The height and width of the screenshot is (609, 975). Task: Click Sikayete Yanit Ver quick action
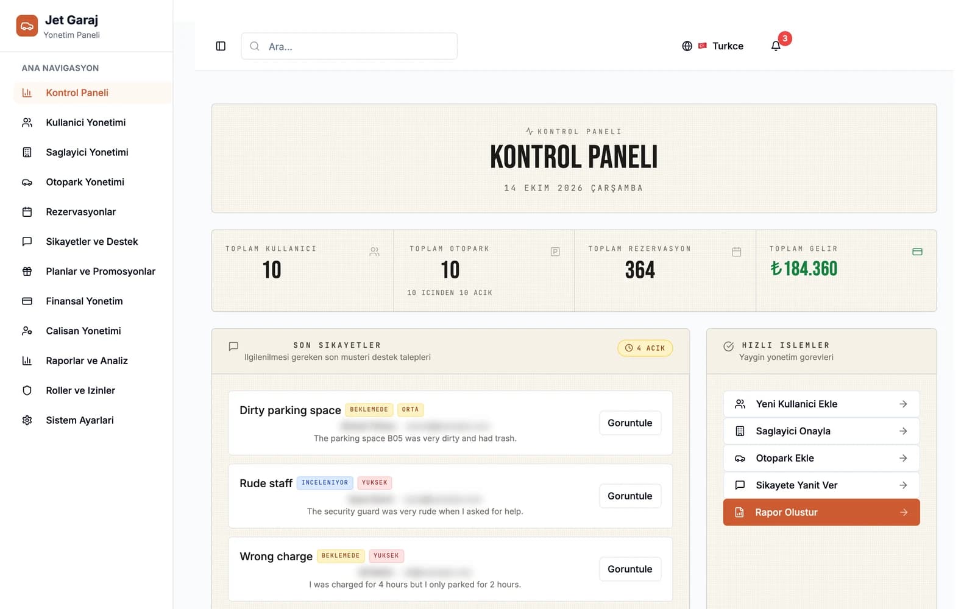(x=821, y=485)
